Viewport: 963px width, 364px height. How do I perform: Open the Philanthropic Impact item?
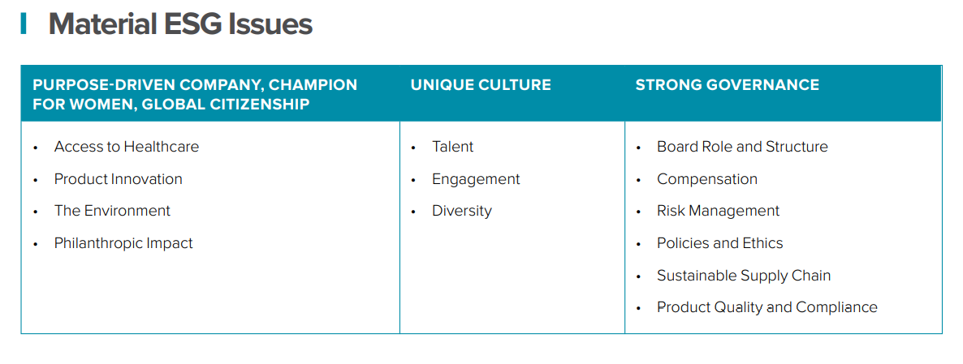(x=123, y=243)
